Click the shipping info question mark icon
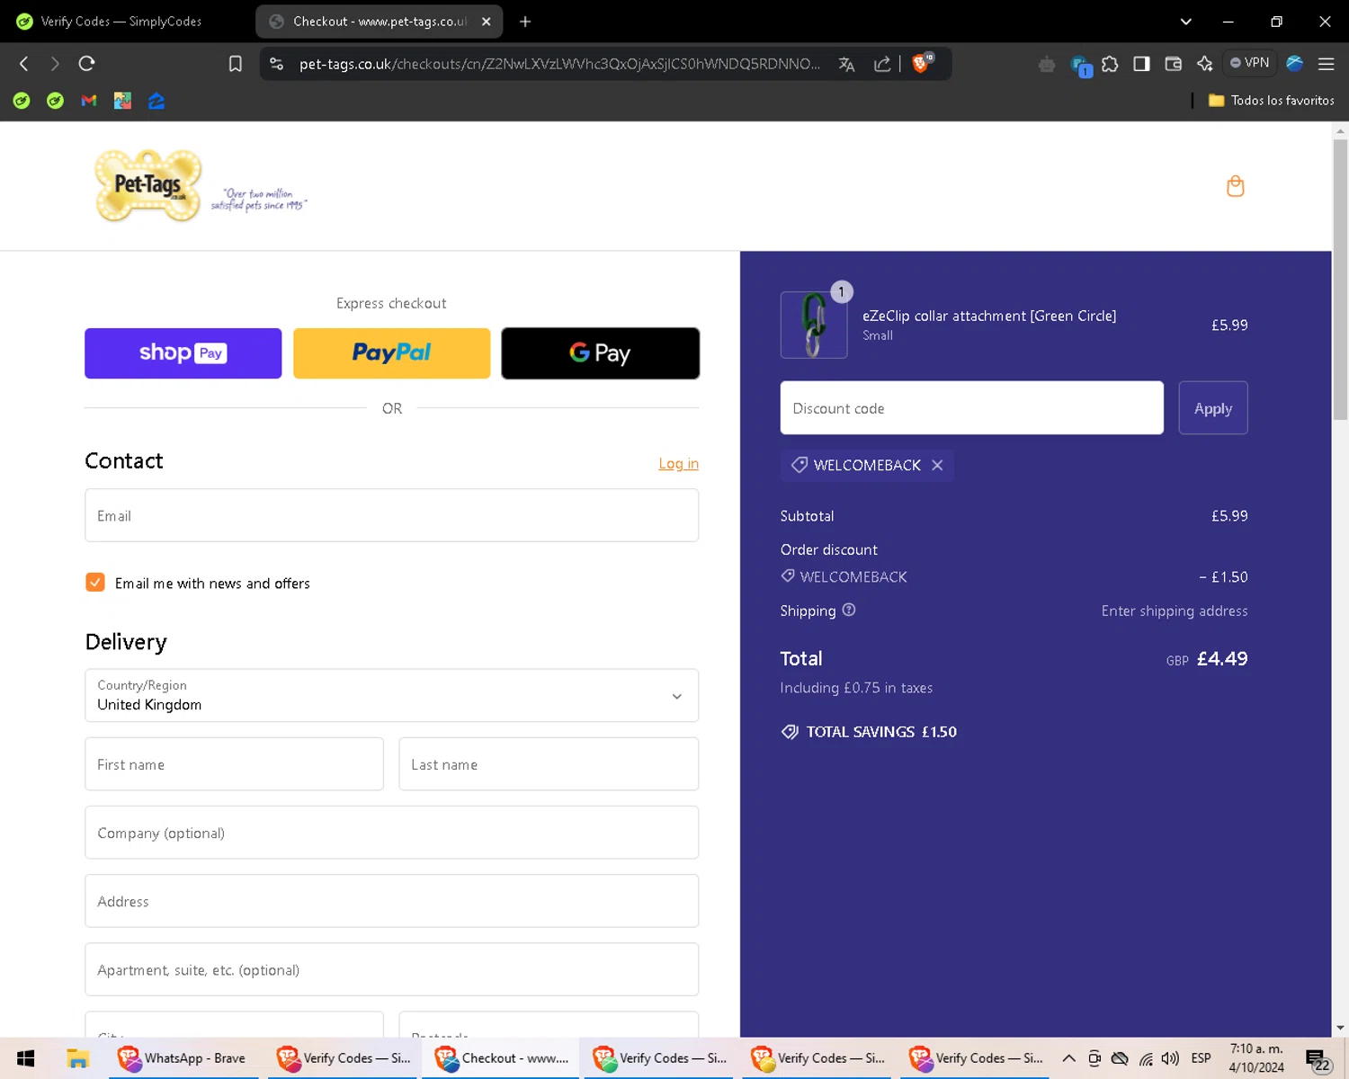This screenshot has height=1079, width=1349. pyautogui.click(x=849, y=610)
